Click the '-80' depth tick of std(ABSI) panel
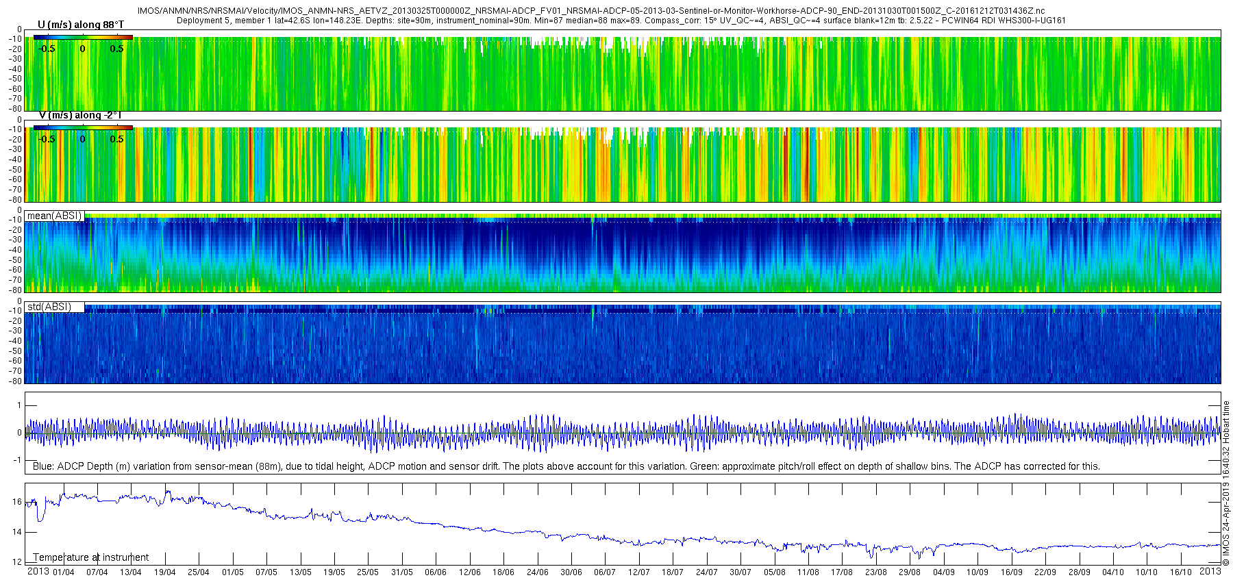Screen dimensions: 1233x582 pos(14,381)
